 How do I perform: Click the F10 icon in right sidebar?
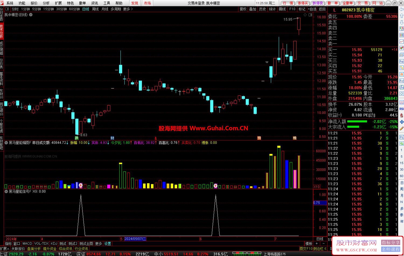click(x=402, y=62)
